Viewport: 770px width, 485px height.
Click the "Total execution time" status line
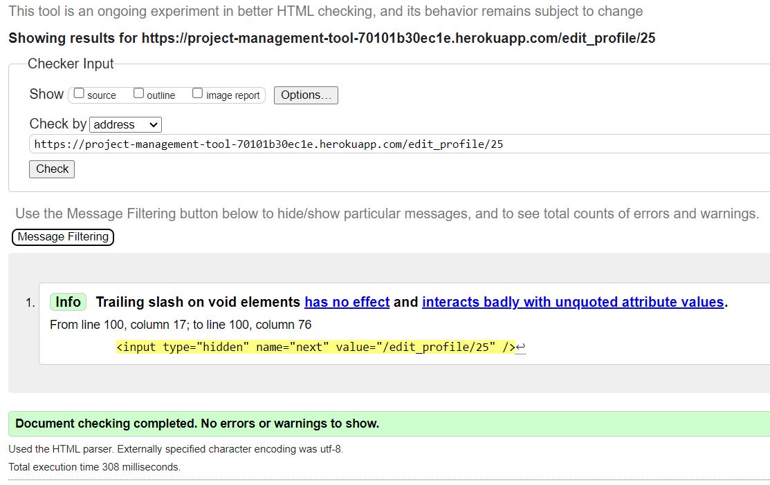93,466
